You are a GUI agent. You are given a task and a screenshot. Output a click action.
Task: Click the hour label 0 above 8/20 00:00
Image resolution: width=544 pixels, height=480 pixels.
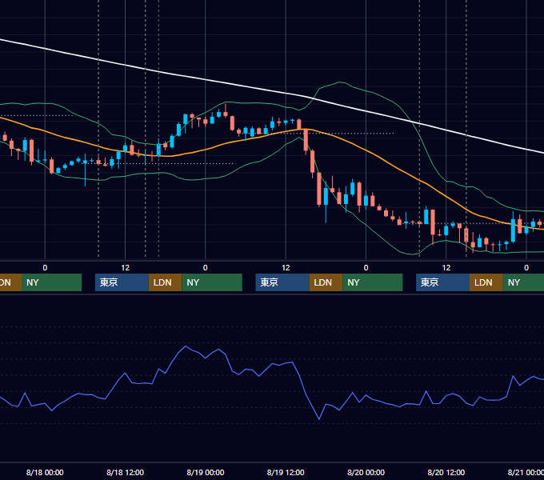click(x=366, y=268)
